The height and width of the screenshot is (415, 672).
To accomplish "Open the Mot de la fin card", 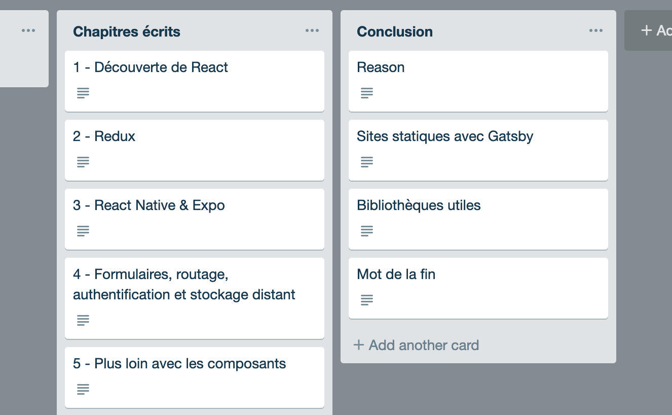I will (x=396, y=274).
